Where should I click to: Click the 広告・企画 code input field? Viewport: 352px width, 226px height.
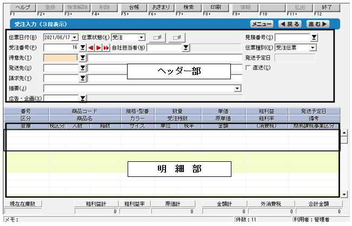pyautogui.click(x=61, y=98)
